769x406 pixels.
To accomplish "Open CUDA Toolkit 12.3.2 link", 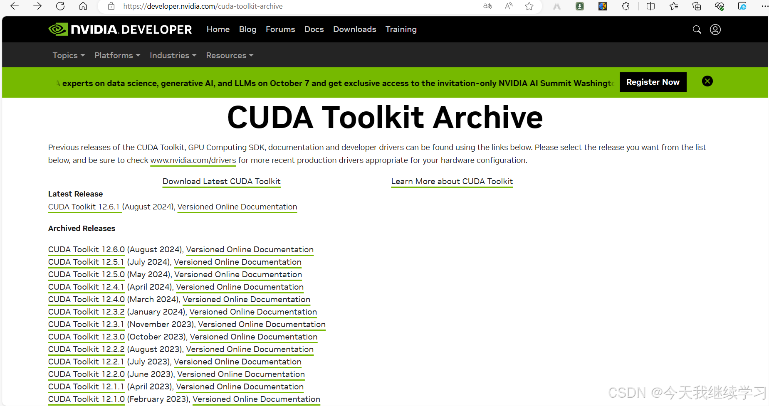I will point(87,312).
